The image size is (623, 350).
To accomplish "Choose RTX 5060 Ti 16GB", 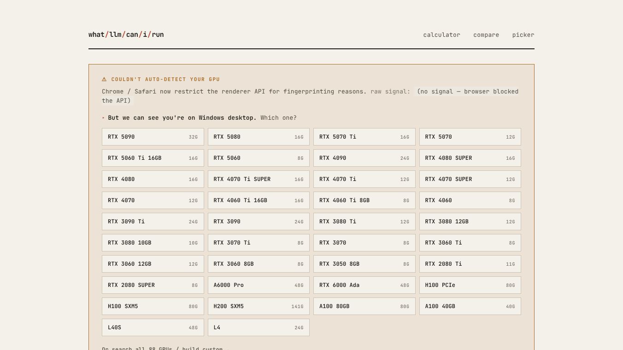I will tap(153, 158).
